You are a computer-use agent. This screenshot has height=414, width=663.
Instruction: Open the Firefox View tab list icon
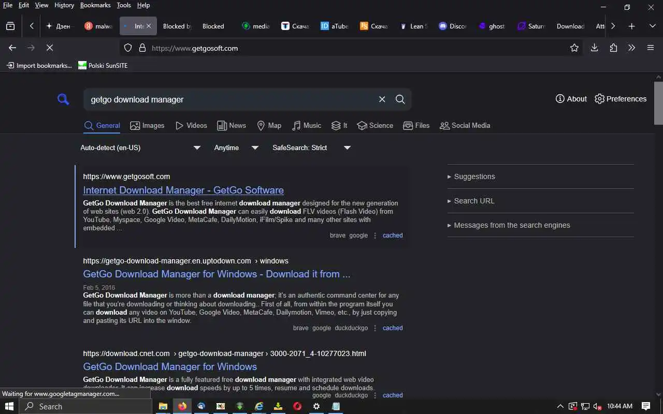pos(10,26)
